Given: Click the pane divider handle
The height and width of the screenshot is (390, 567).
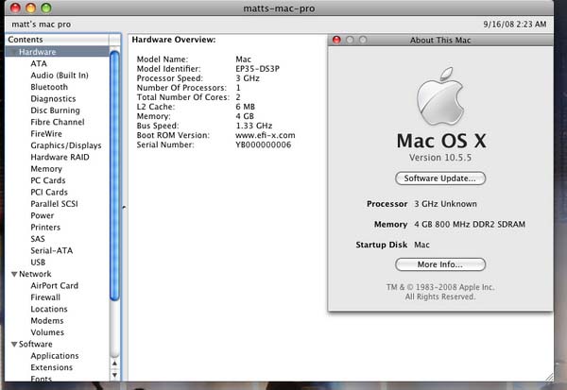Looking at the screenshot, I should (125, 208).
